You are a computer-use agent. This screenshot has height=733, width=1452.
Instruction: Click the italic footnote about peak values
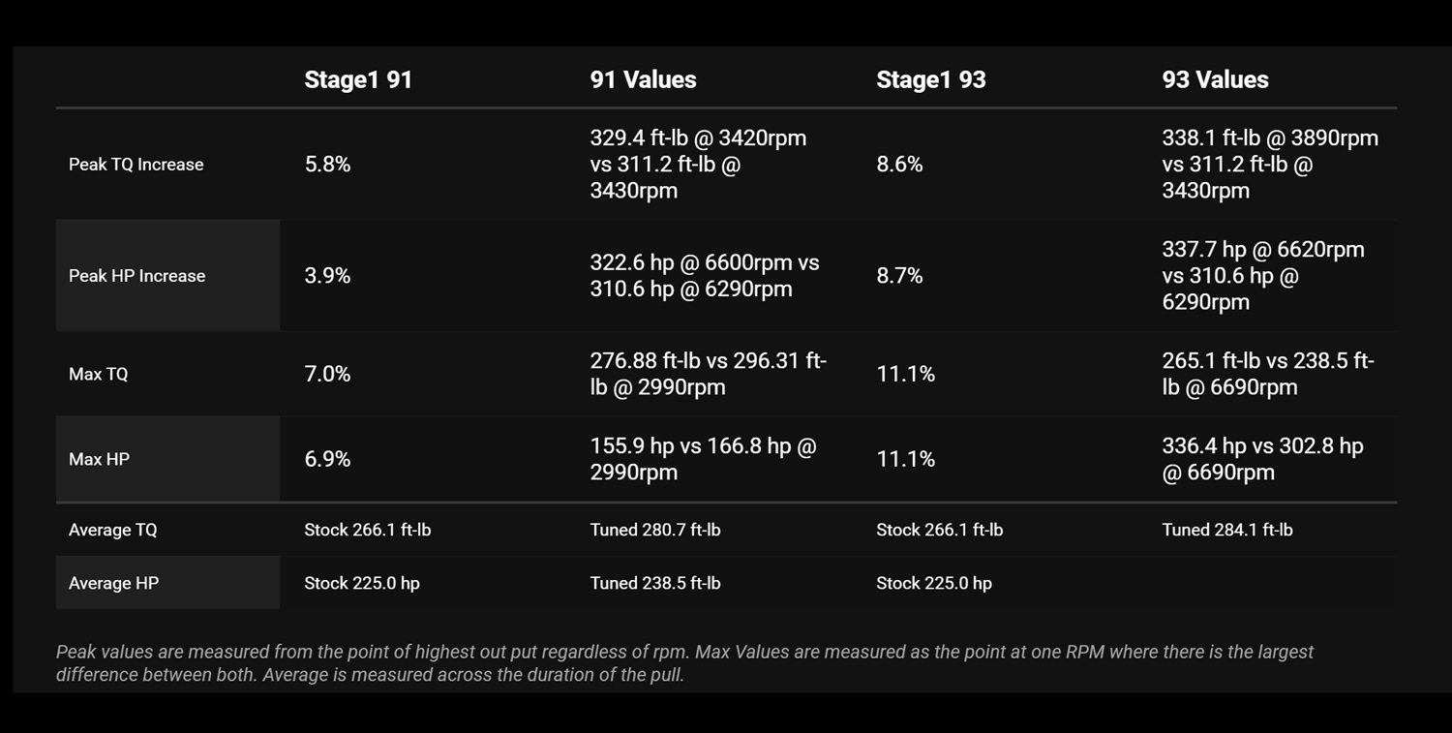684,663
